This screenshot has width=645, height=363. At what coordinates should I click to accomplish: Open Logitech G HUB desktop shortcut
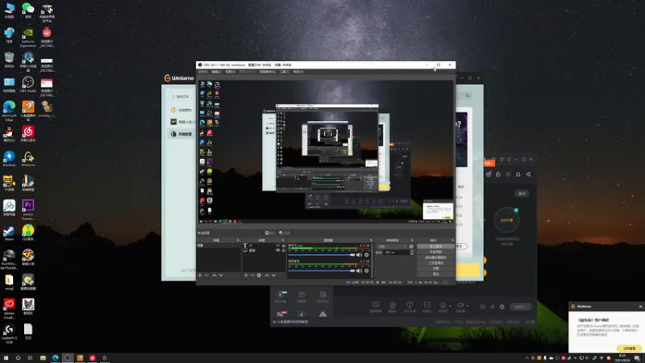tap(9, 334)
